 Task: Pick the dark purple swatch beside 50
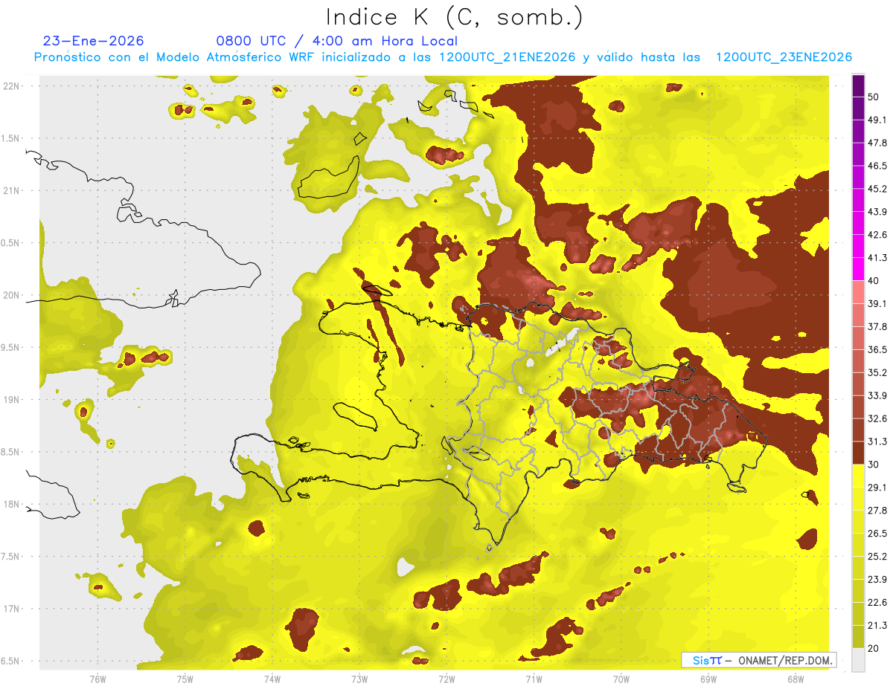[x=858, y=85]
